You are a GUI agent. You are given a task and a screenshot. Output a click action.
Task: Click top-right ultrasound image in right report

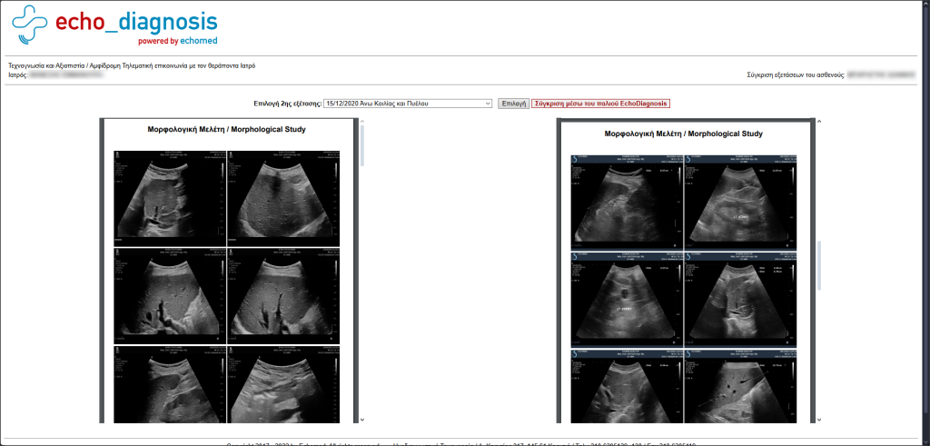click(741, 203)
